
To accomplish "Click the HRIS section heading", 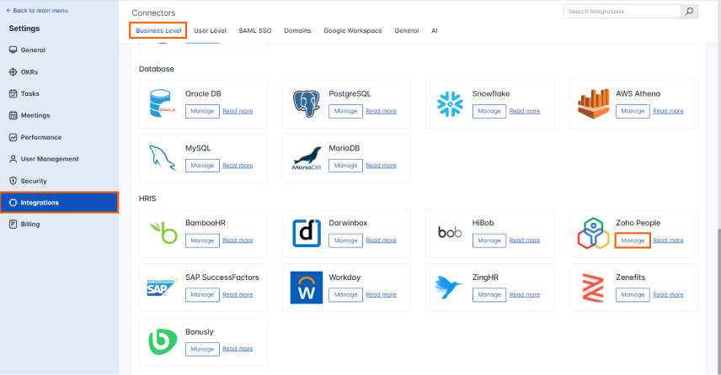I will click(147, 198).
